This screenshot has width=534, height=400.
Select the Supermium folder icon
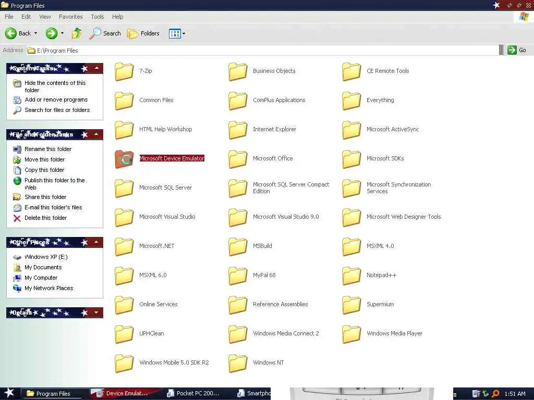point(351,305)
